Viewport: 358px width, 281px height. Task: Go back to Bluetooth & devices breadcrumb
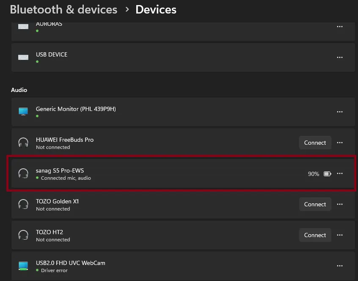click(x=63, y=10)
